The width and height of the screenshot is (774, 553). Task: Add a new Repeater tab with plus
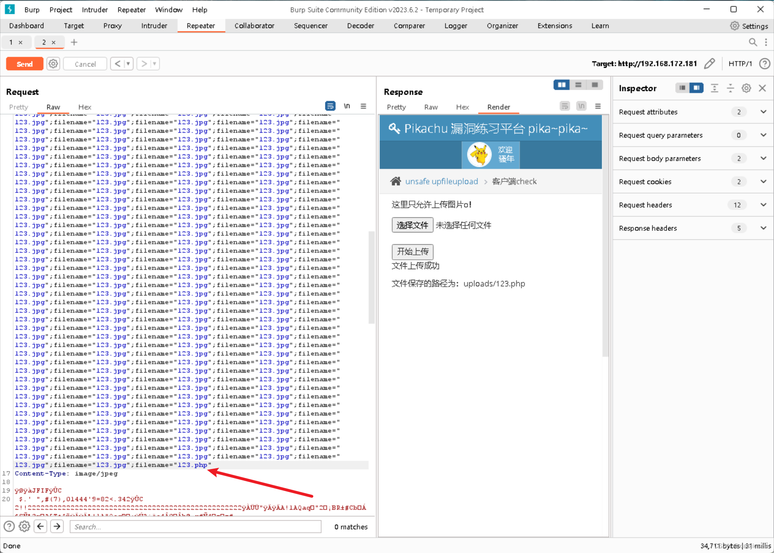tap(74, 42)
